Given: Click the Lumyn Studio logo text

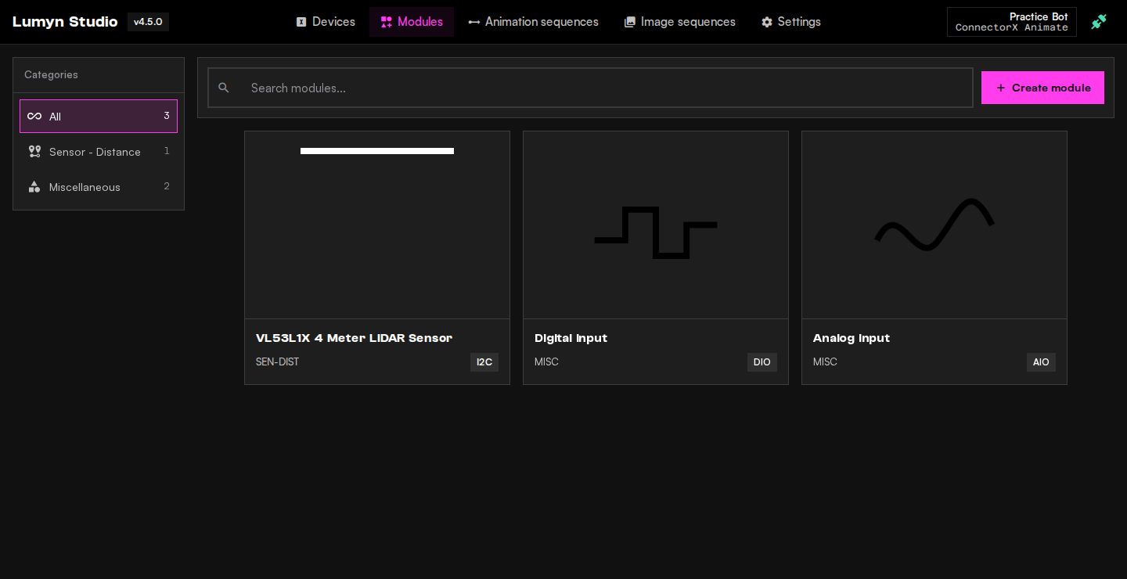Looking at the screenshot, I should (65, 22).
